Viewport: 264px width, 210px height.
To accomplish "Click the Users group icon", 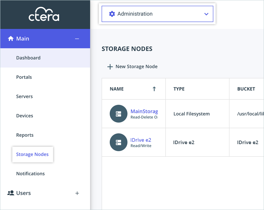I will click(x=11, y=193).
